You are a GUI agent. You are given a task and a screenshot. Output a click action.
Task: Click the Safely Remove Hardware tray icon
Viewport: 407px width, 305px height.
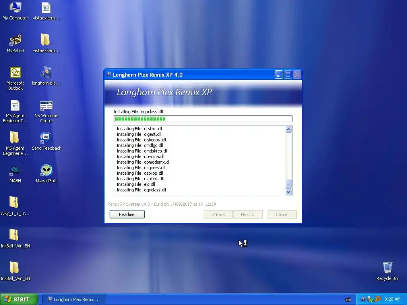370,299
